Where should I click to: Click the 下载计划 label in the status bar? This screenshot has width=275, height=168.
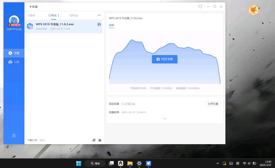[32, 140]
